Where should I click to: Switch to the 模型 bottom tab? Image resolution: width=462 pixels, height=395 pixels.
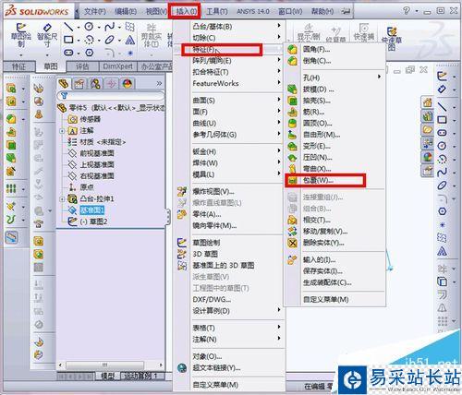(x=108, y=376)
